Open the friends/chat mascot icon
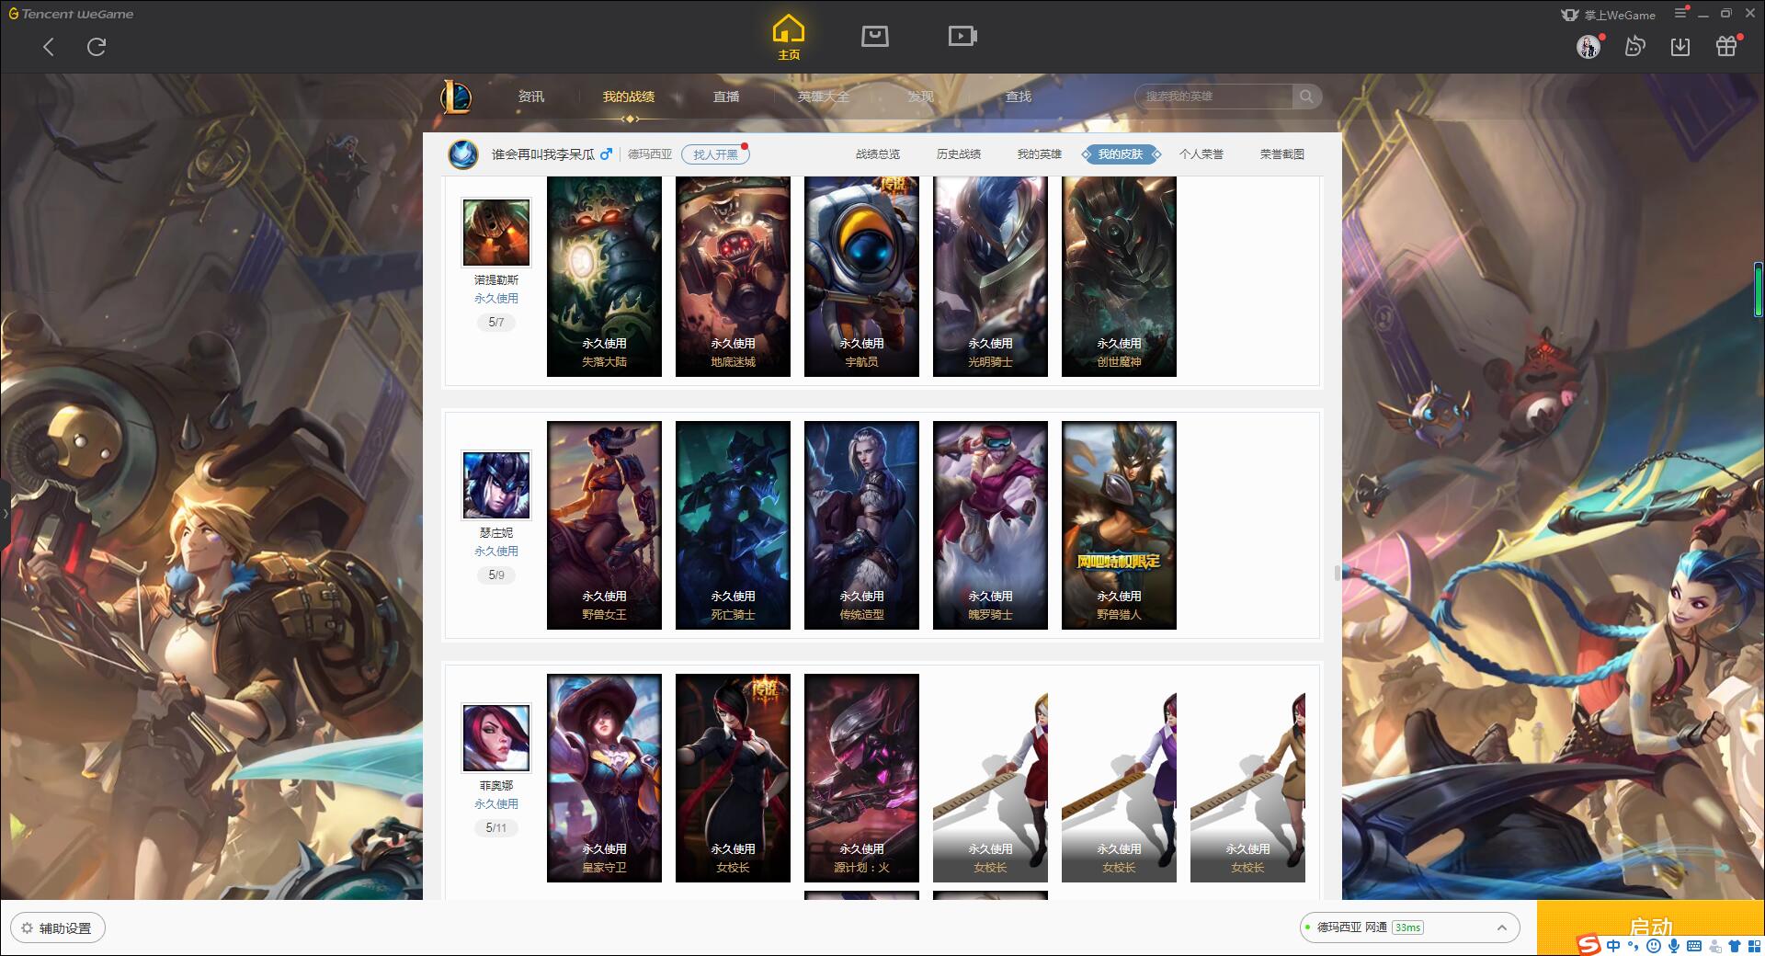This screenshot has width=1765, height=956. [x=1635, y=47]
